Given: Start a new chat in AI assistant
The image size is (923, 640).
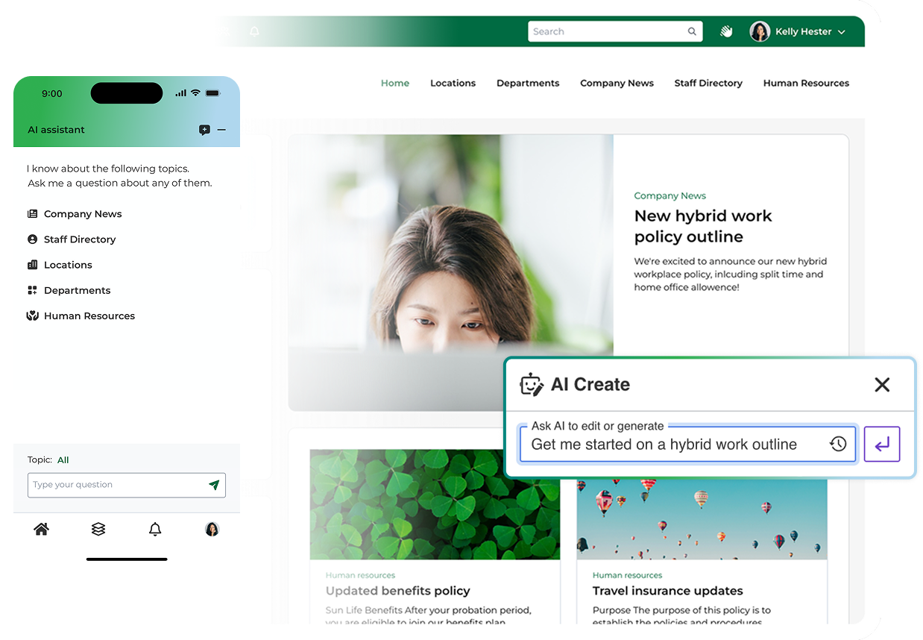Looking at the screenshot, I should point(204,130).
